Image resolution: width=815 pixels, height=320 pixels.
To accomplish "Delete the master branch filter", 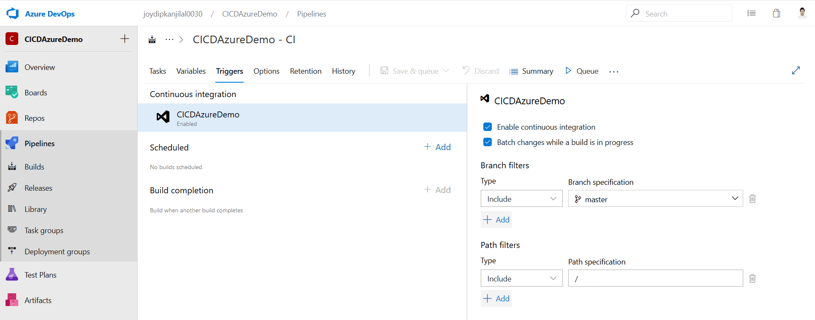I will point(752,198).
